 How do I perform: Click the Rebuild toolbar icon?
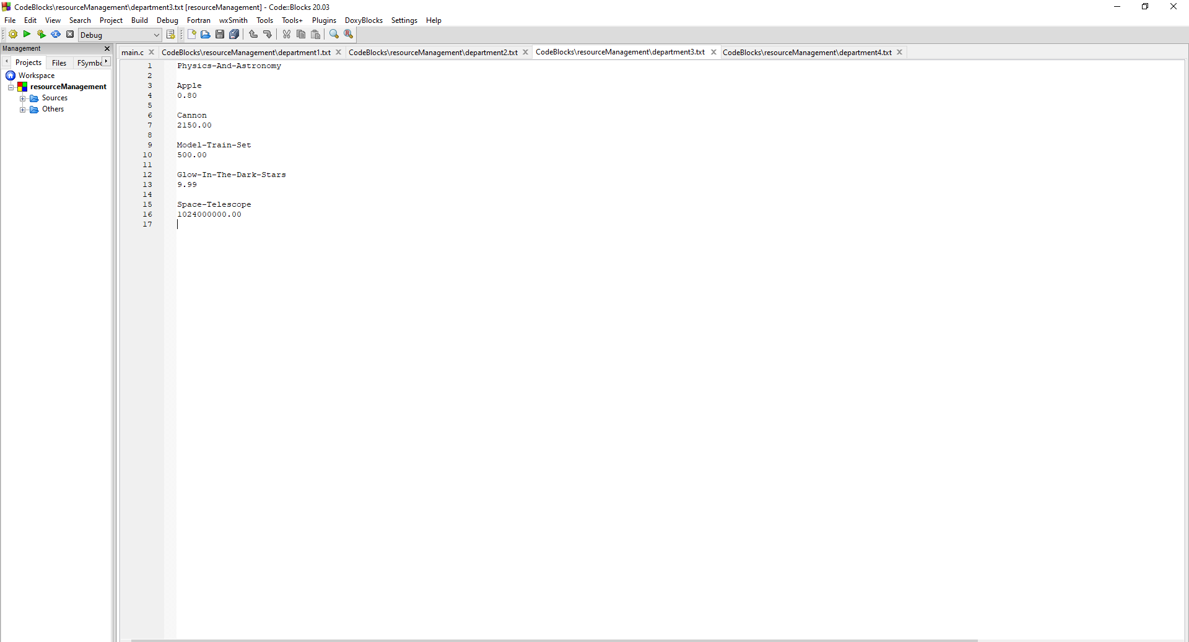(55, 34)
